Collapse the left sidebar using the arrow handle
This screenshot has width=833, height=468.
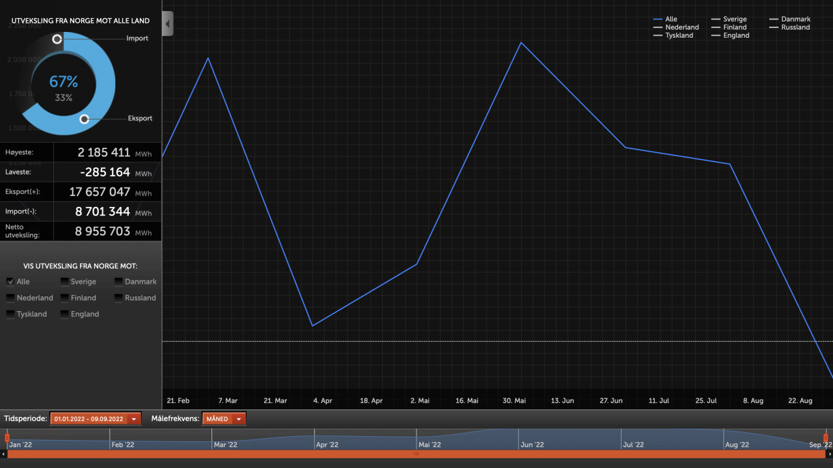coord(167,24)
